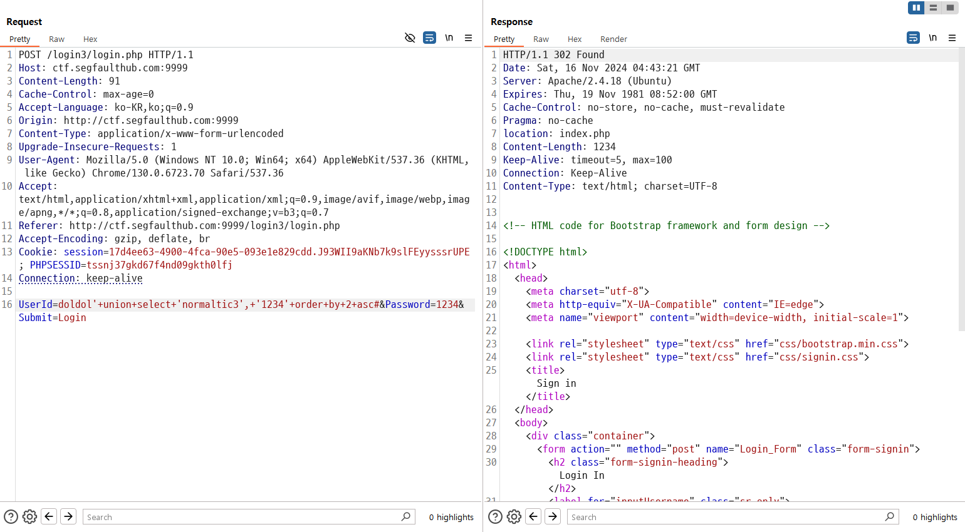Go to previous match in Response search

tap(533, 516)
